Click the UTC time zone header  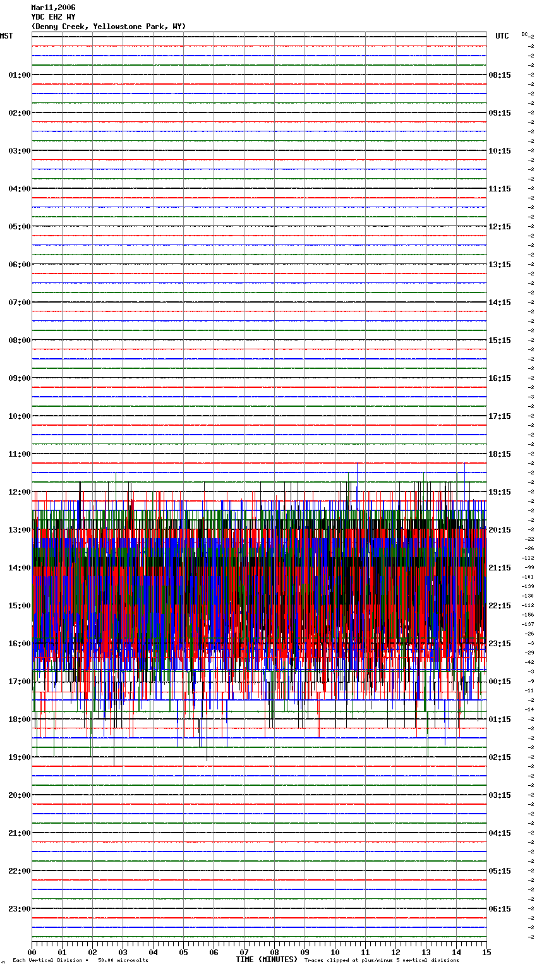(x=502, y=36)
